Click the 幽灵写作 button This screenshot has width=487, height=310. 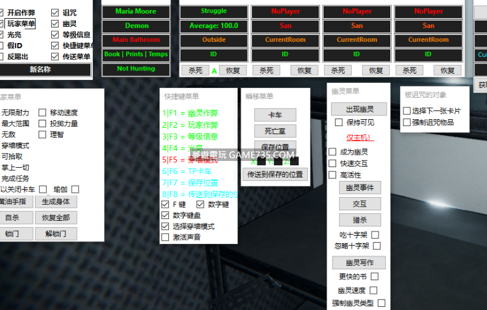(359, 263)
